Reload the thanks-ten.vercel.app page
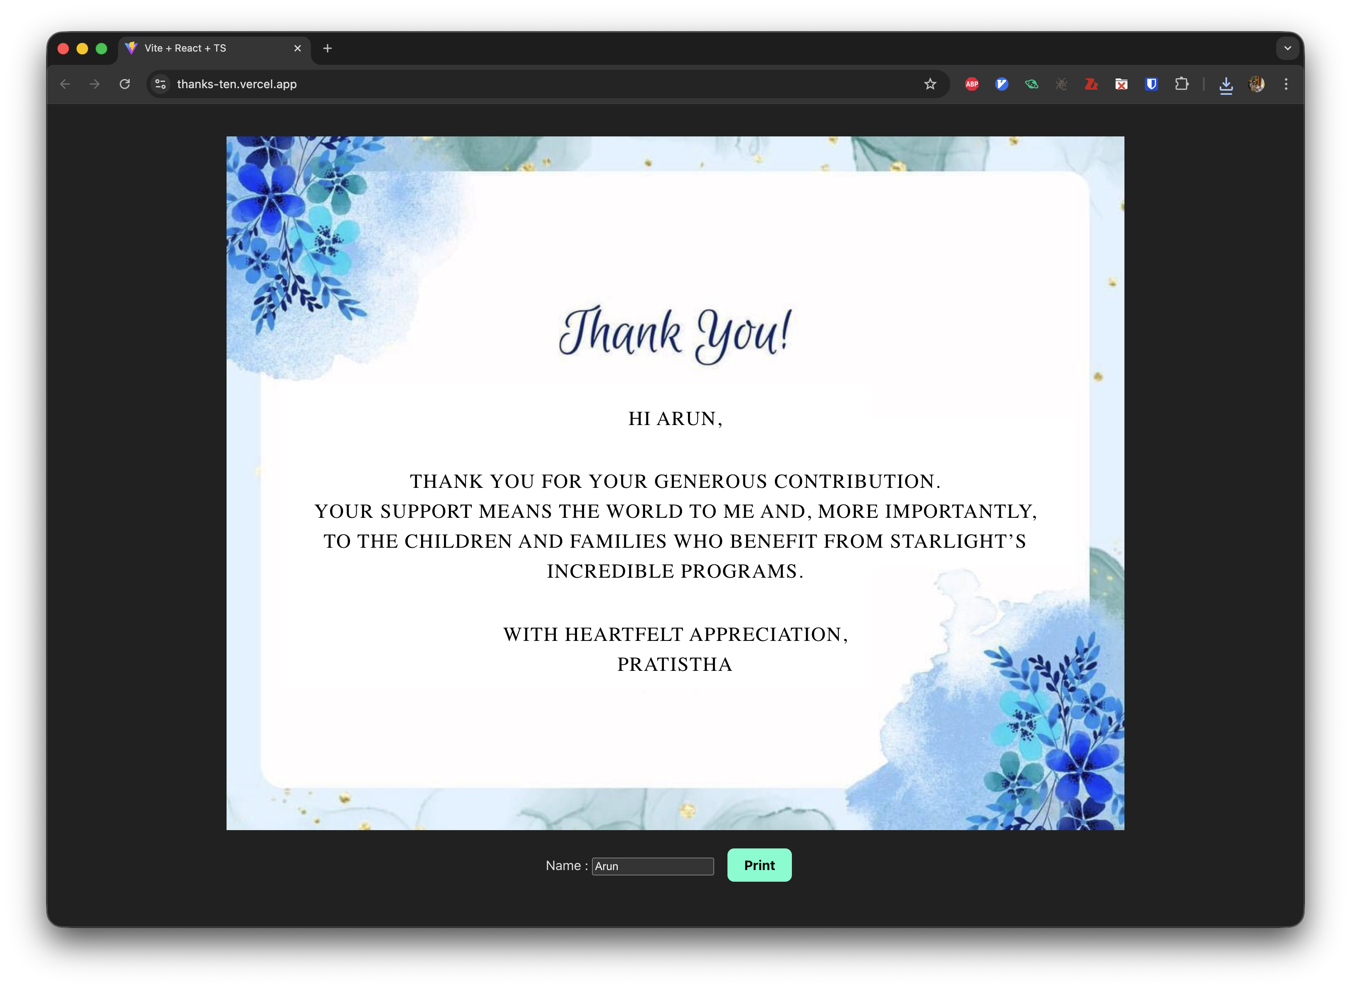This screenshot has width=1351, height=989. [124, 84]
